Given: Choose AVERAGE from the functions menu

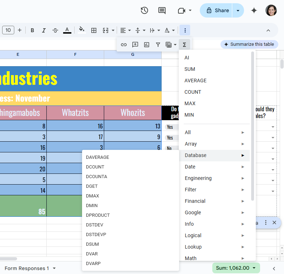Looking at the screenshot, I should 196,80.
